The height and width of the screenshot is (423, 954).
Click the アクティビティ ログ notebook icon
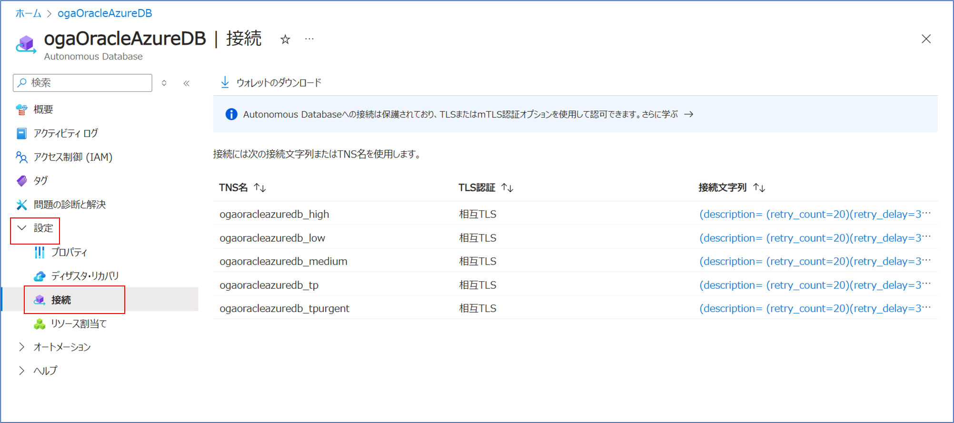[x=21, y=133]
